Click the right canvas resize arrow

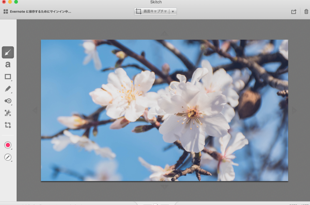[x=294, y=110]
